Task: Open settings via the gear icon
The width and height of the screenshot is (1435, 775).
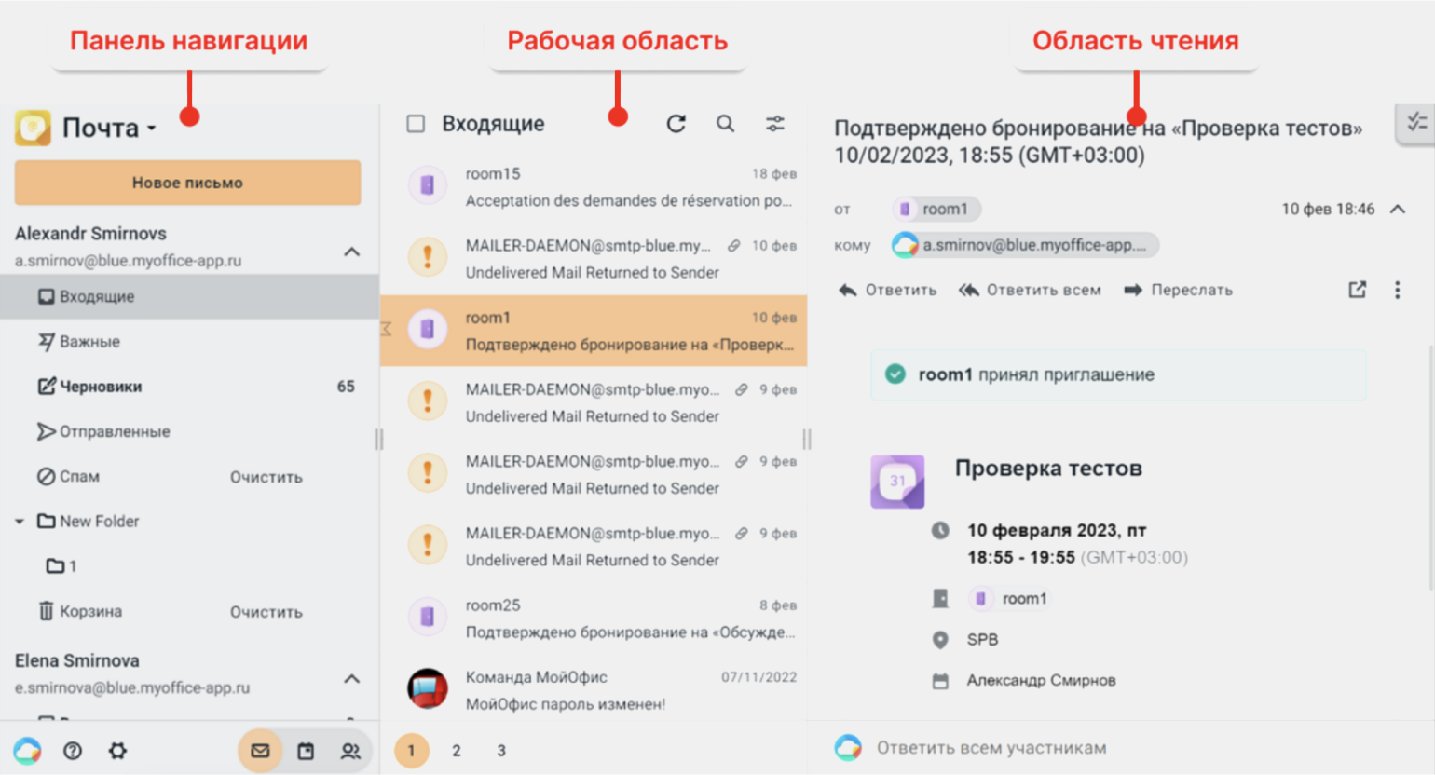Action: [x=117, y=751]
